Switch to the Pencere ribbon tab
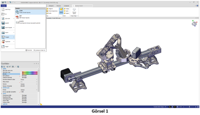The image size is (200, 115). pos(59,5)
